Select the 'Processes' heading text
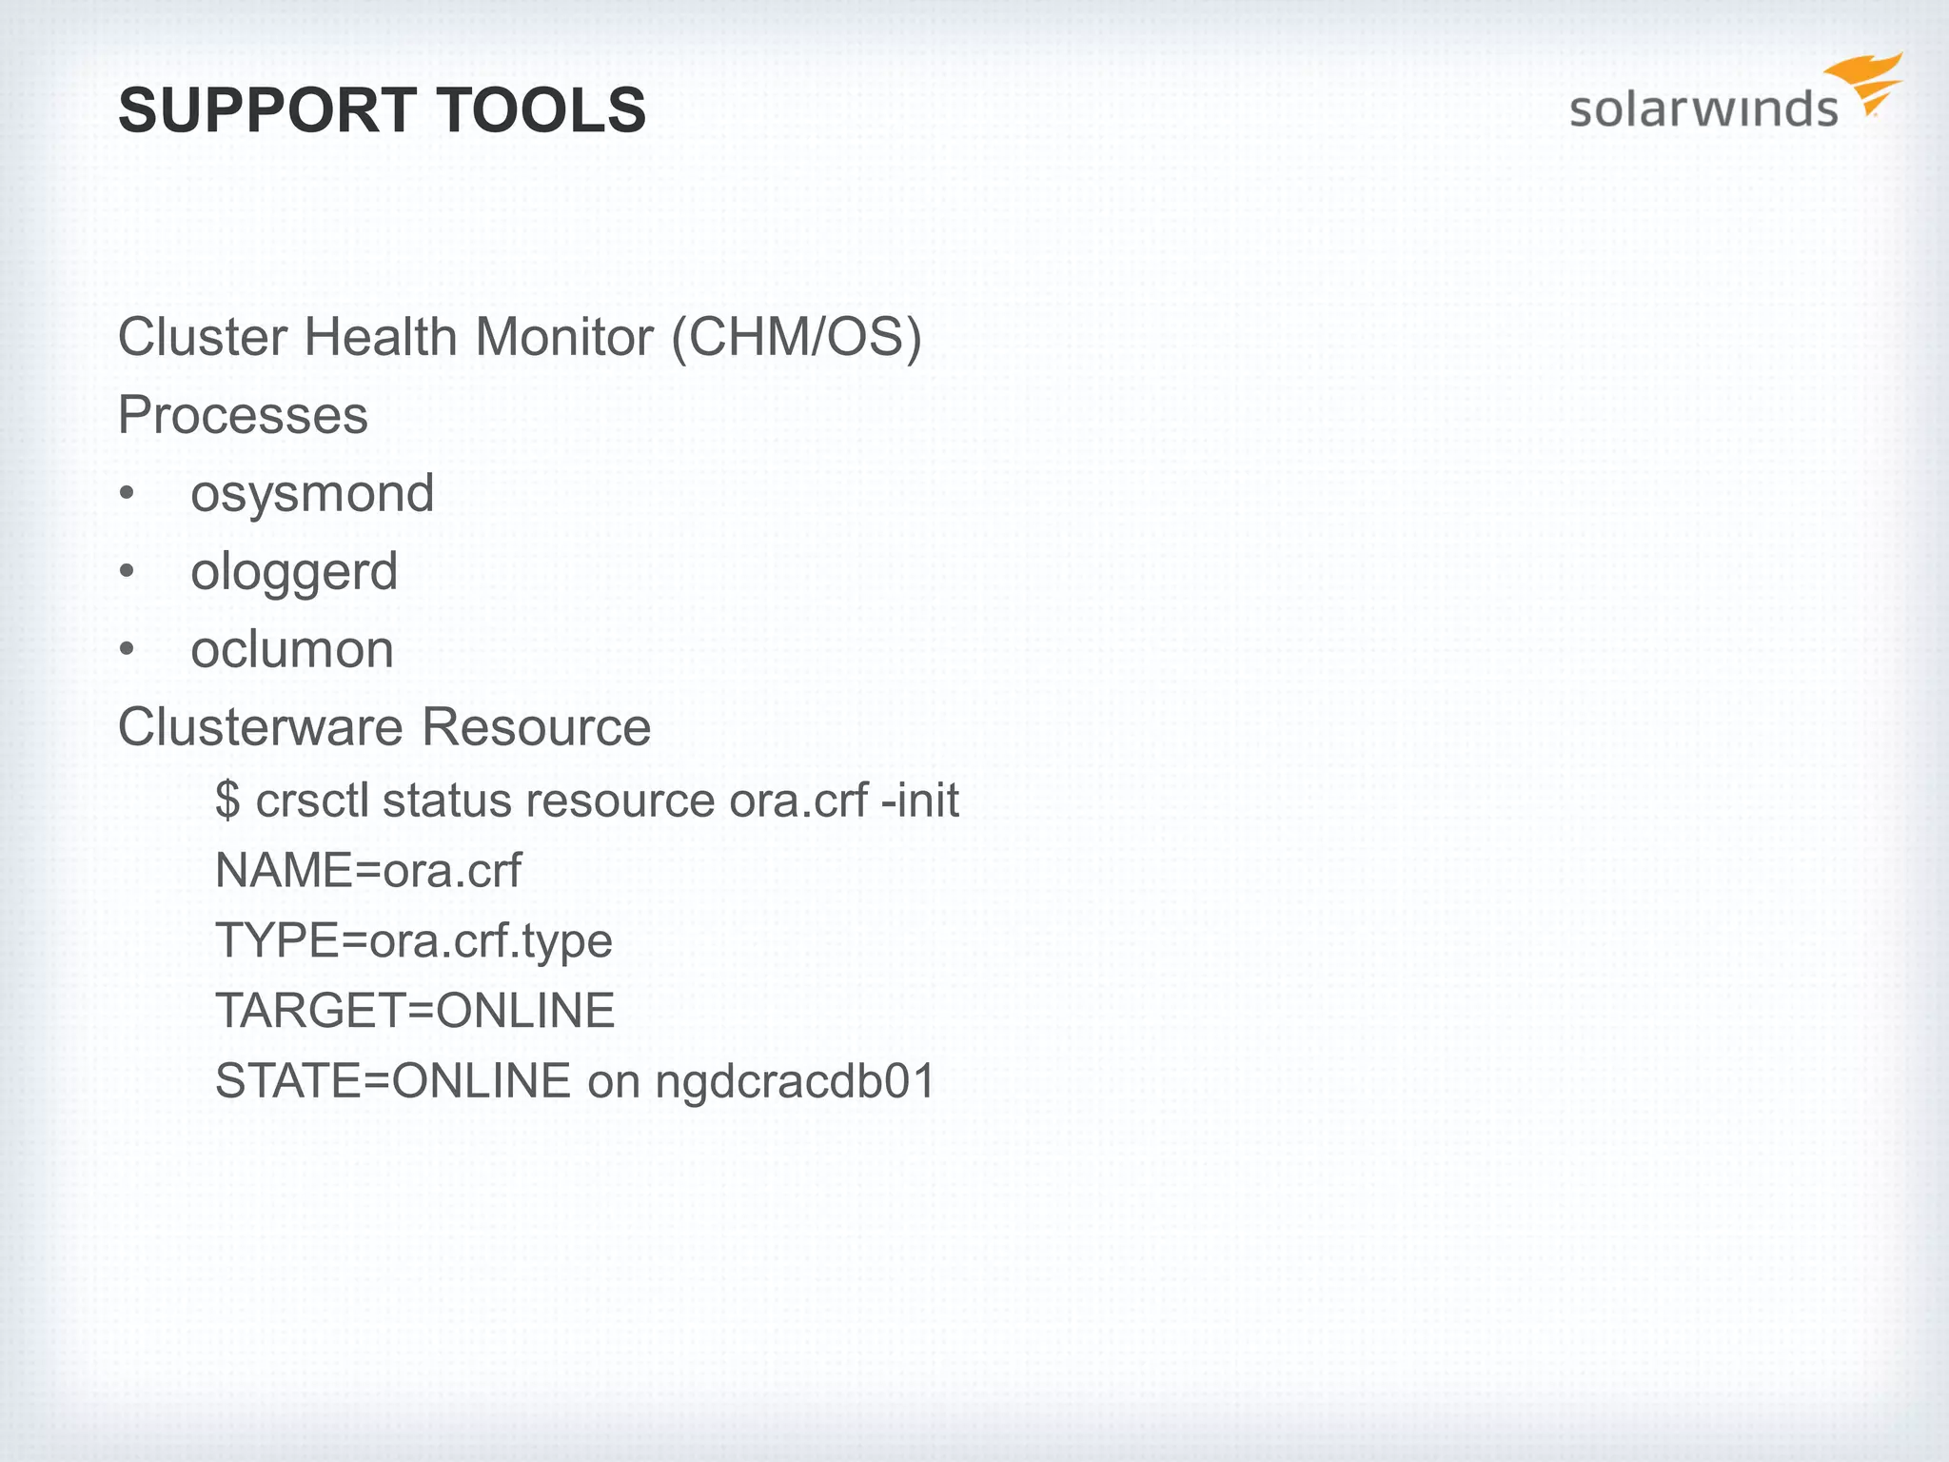Image resolution: width=1949 pixels, height=1462 pixels. click(243, 416)
